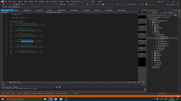The height and width of the screenshot is (101, 181).
Task: Switch to the Dispatcher.h tab
Action: (27, 10)
